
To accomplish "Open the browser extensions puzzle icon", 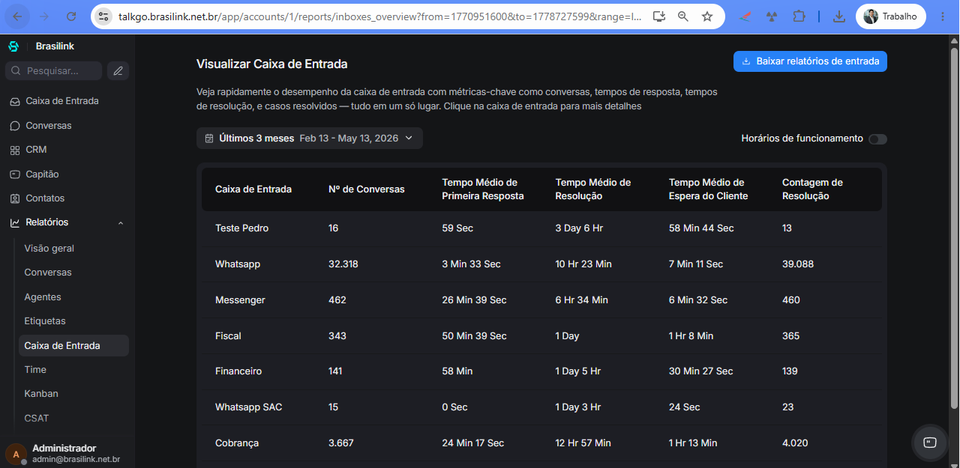I will point(799,16).
